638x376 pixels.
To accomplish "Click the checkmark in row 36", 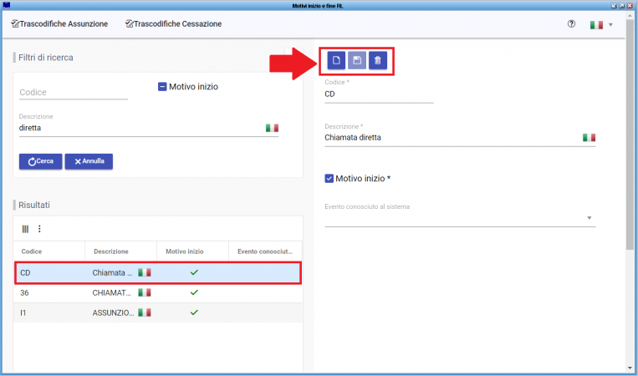I will point(194,292).
